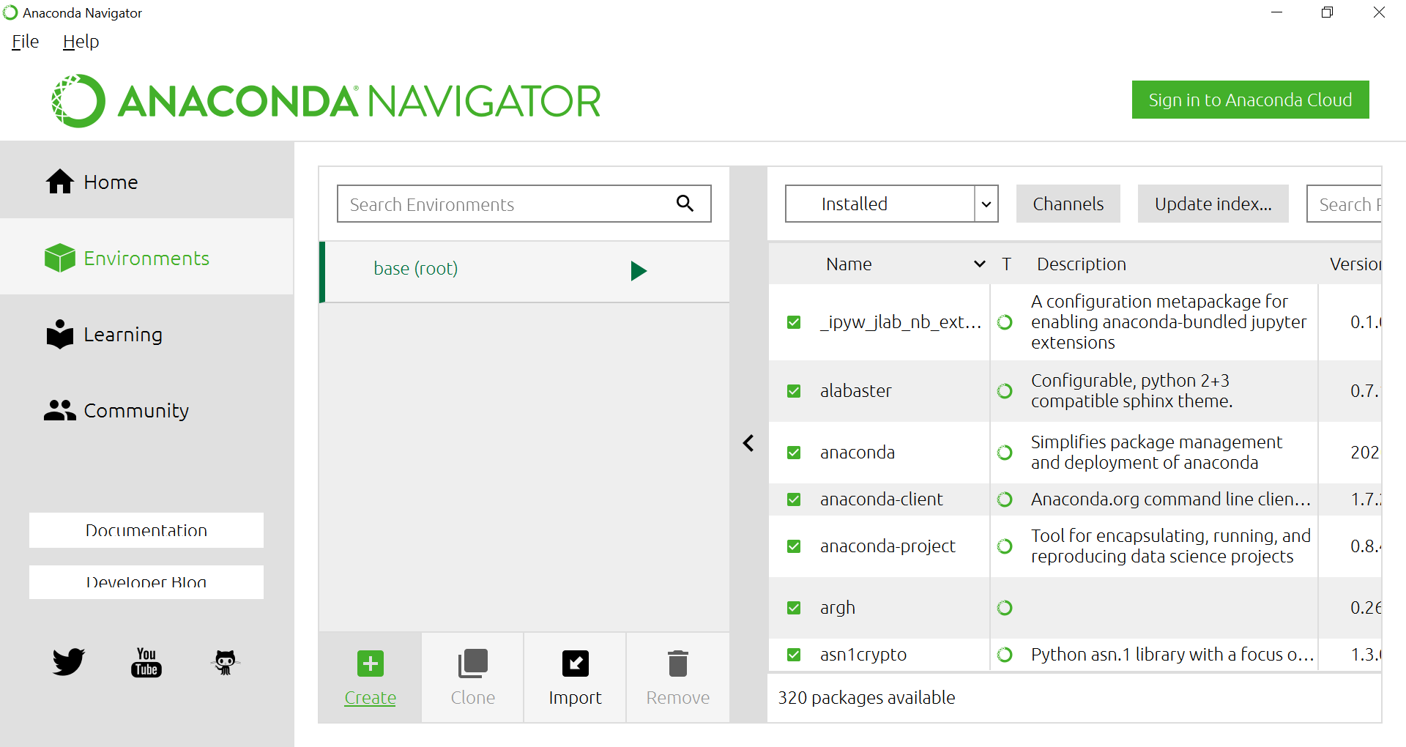Click the Import environment icon
The height and width of the screenshot is (747, 1406).
coord(575,664)
